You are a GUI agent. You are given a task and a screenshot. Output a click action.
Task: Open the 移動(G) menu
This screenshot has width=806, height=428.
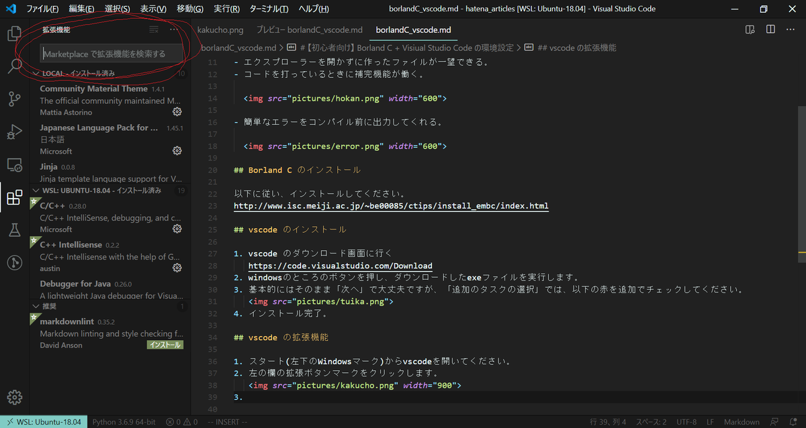pyautogui.click(x=190, y=9)
